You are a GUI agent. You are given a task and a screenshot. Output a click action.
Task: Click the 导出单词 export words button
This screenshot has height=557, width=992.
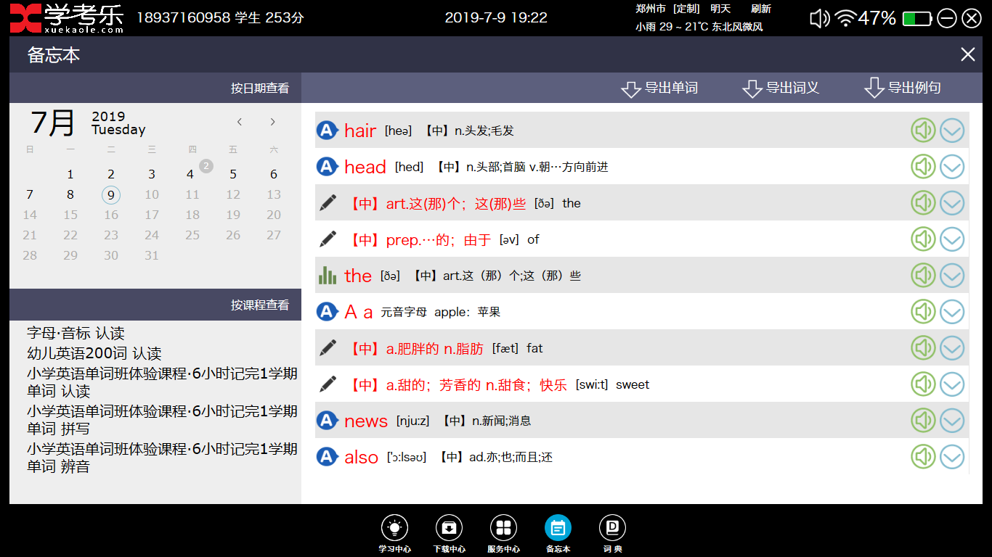(659, 88)
